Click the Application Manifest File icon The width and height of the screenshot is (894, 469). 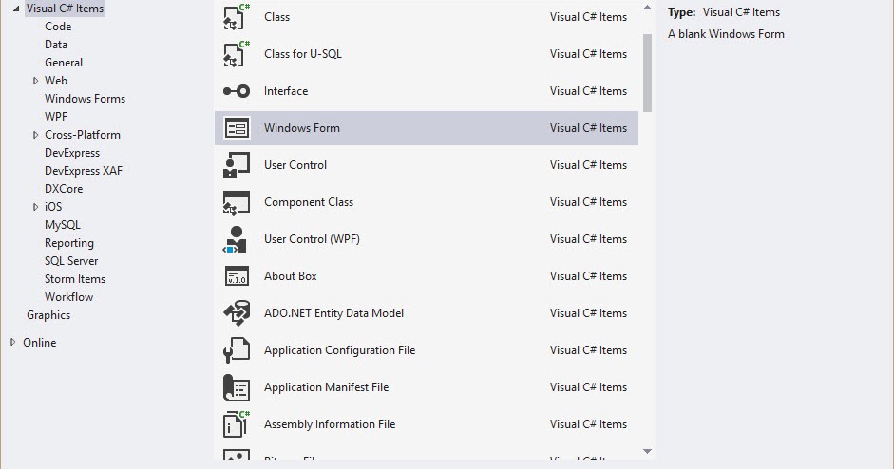coord(236,387)
